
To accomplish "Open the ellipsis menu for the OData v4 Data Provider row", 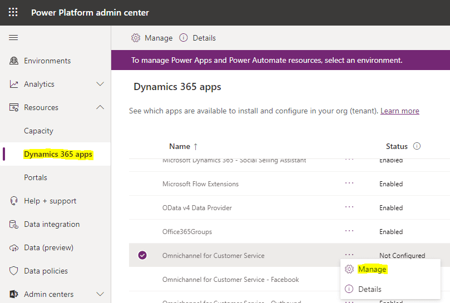I will pyautogui.click(x=349, y=207).
